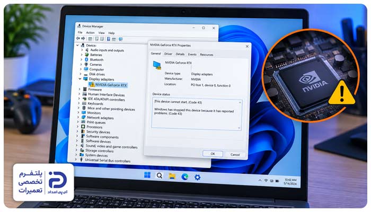Image resolution: width=371 pixels, height=212 pixels.
Task: Collapse the root Device node
Action: click(77, 45)
